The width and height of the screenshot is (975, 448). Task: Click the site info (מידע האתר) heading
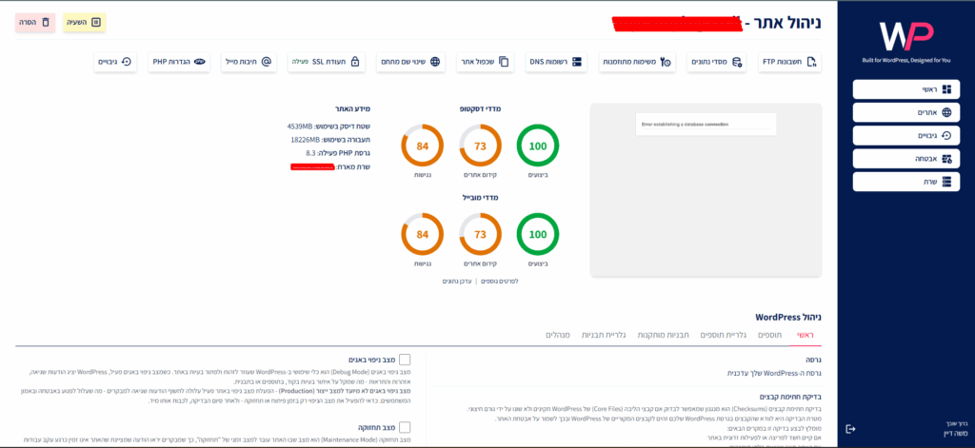[352, 108]
